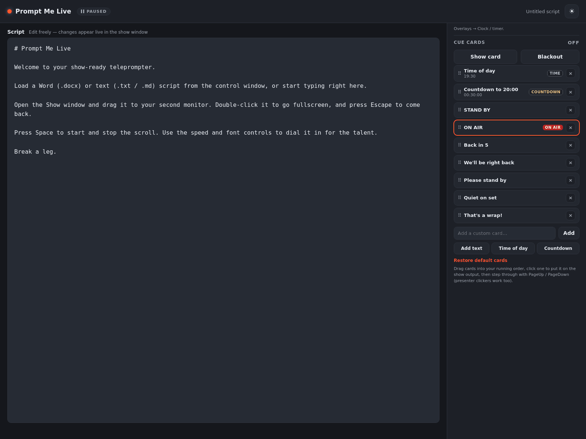The image size is (586, 439).
Task: Click Restore default cards link
Action: 481,260
